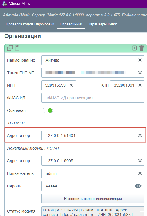147x216 pixels.
Task: Clear the Наименование field
Action: tap(140, 60)
